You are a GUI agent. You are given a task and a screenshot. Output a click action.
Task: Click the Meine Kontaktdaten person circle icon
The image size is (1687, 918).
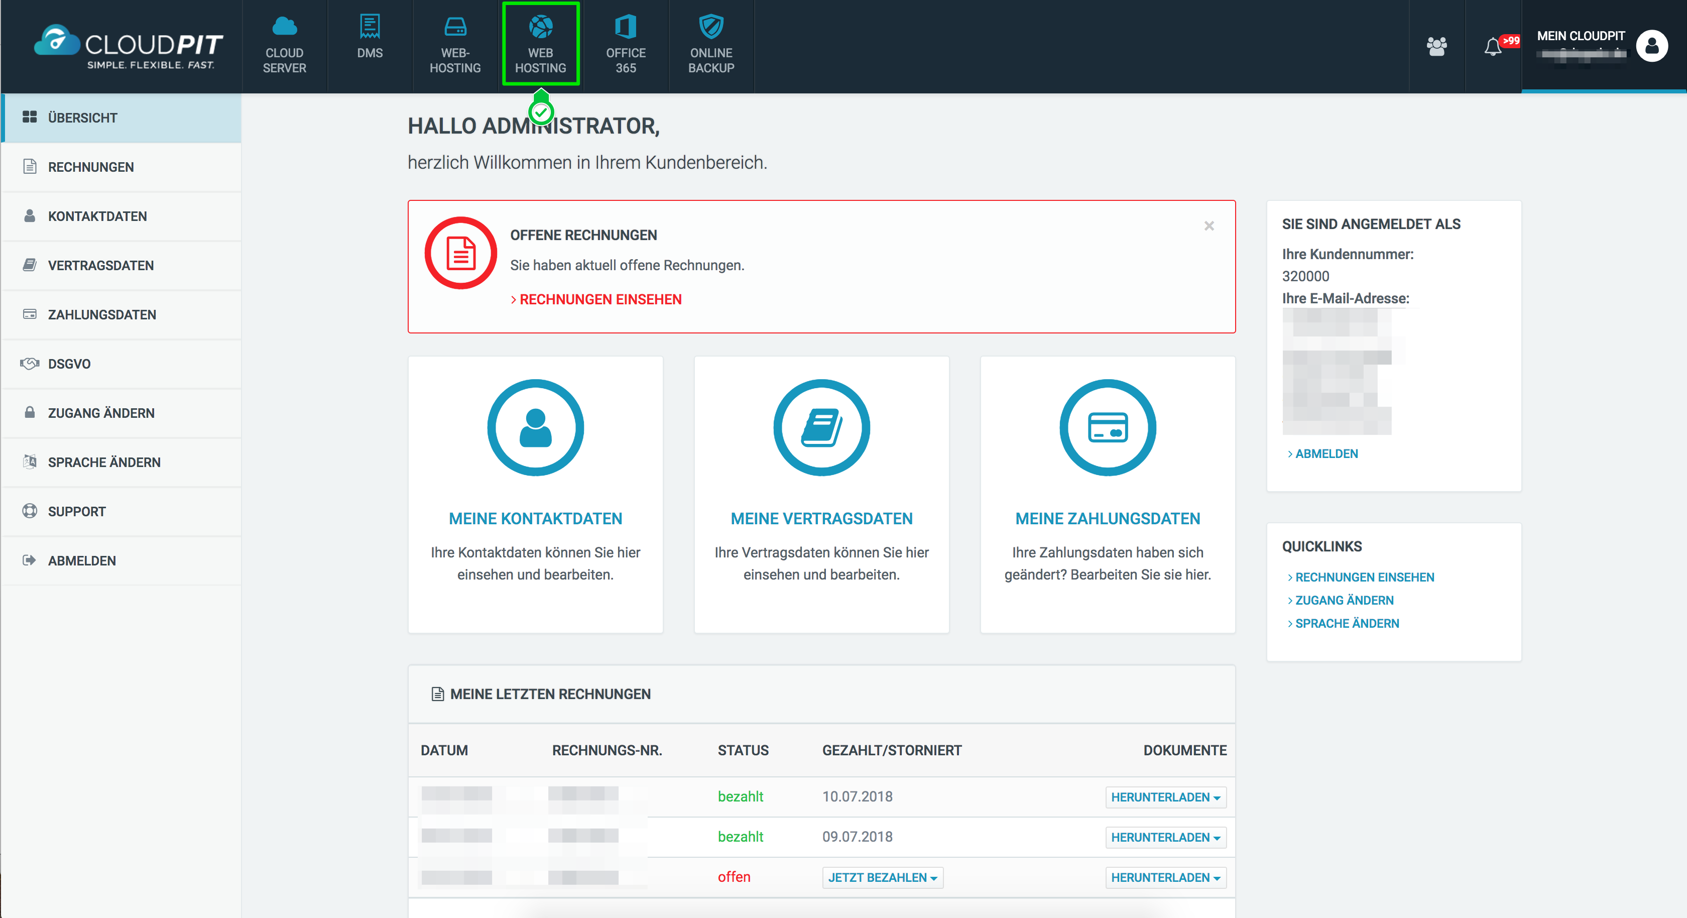(x=535, y=428)
